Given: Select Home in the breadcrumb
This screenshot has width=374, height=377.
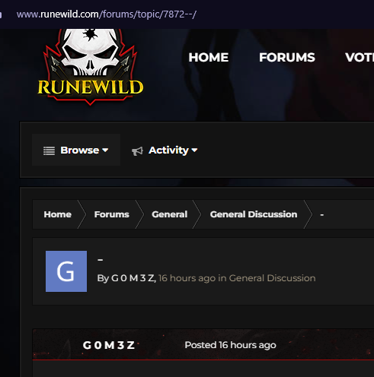Looking at the screenshot, I should pyautogui.click(x=58, y=214).
